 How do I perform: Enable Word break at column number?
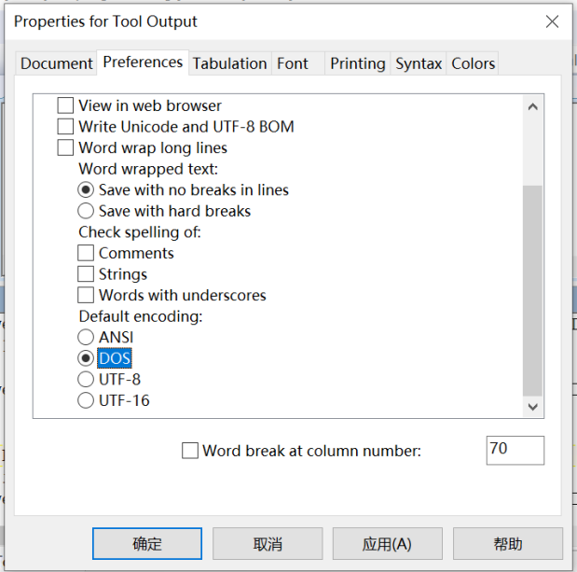coord(190,451)
